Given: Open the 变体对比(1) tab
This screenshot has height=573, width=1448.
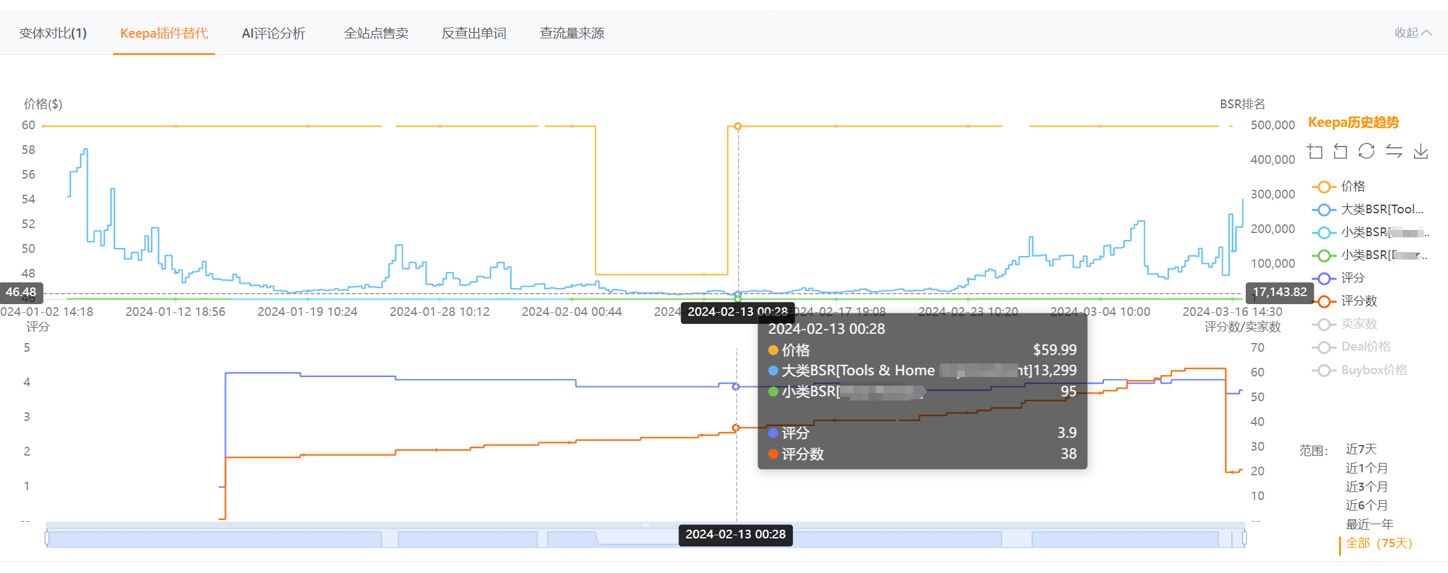Looking at the screenshot, I should tap(53, 33).
